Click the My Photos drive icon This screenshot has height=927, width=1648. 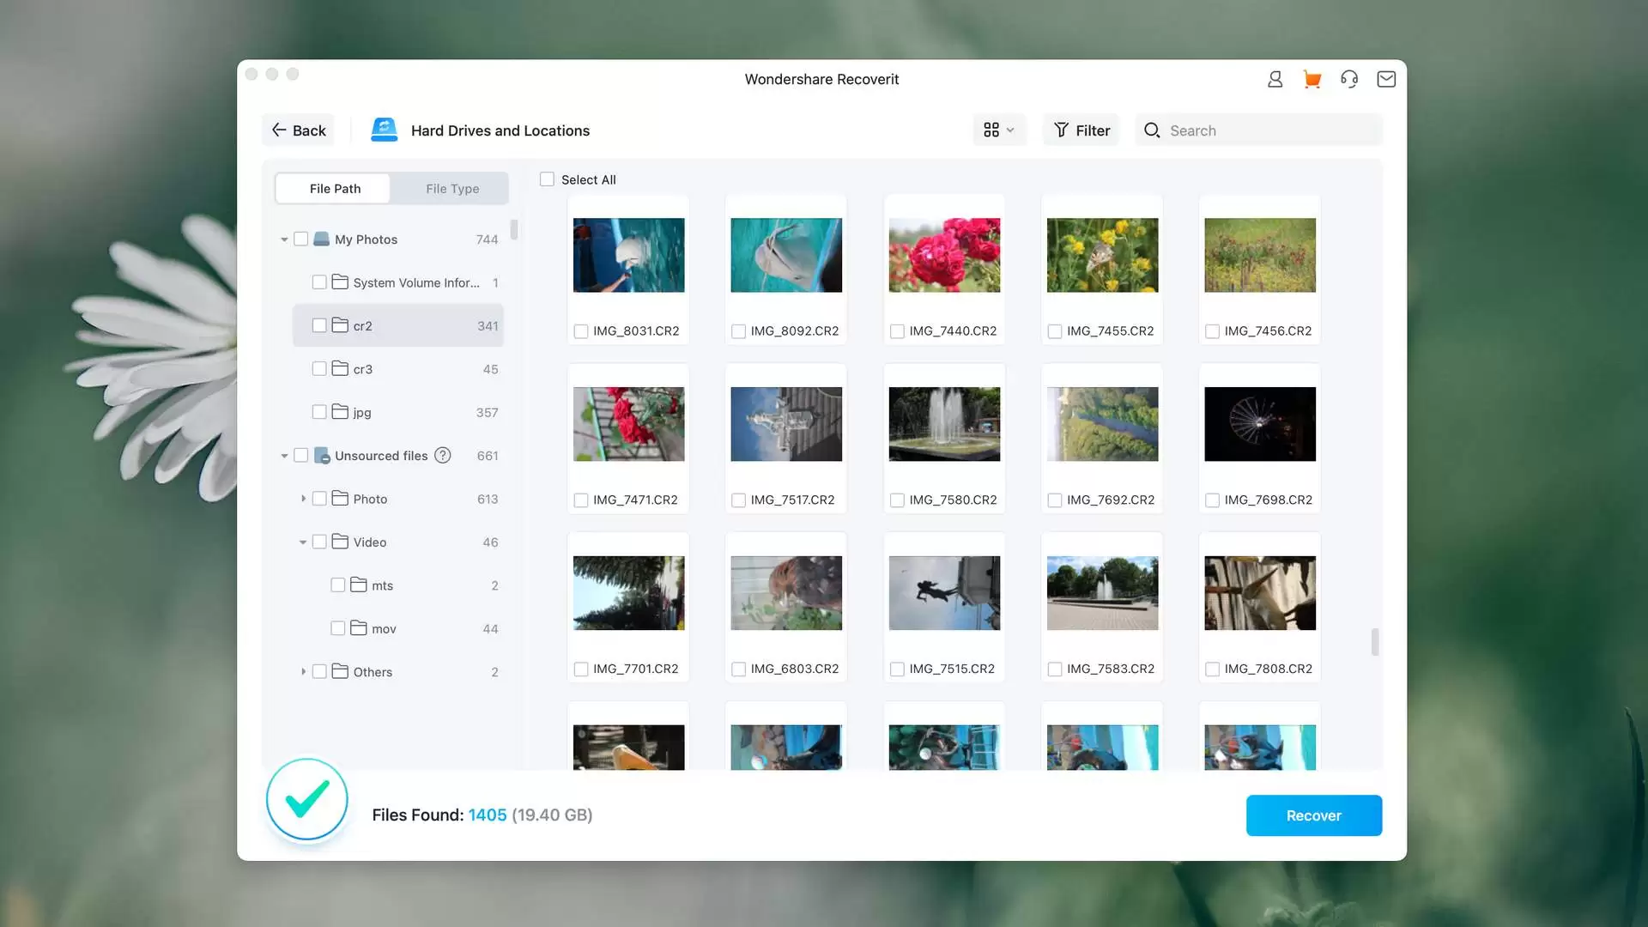321,239
